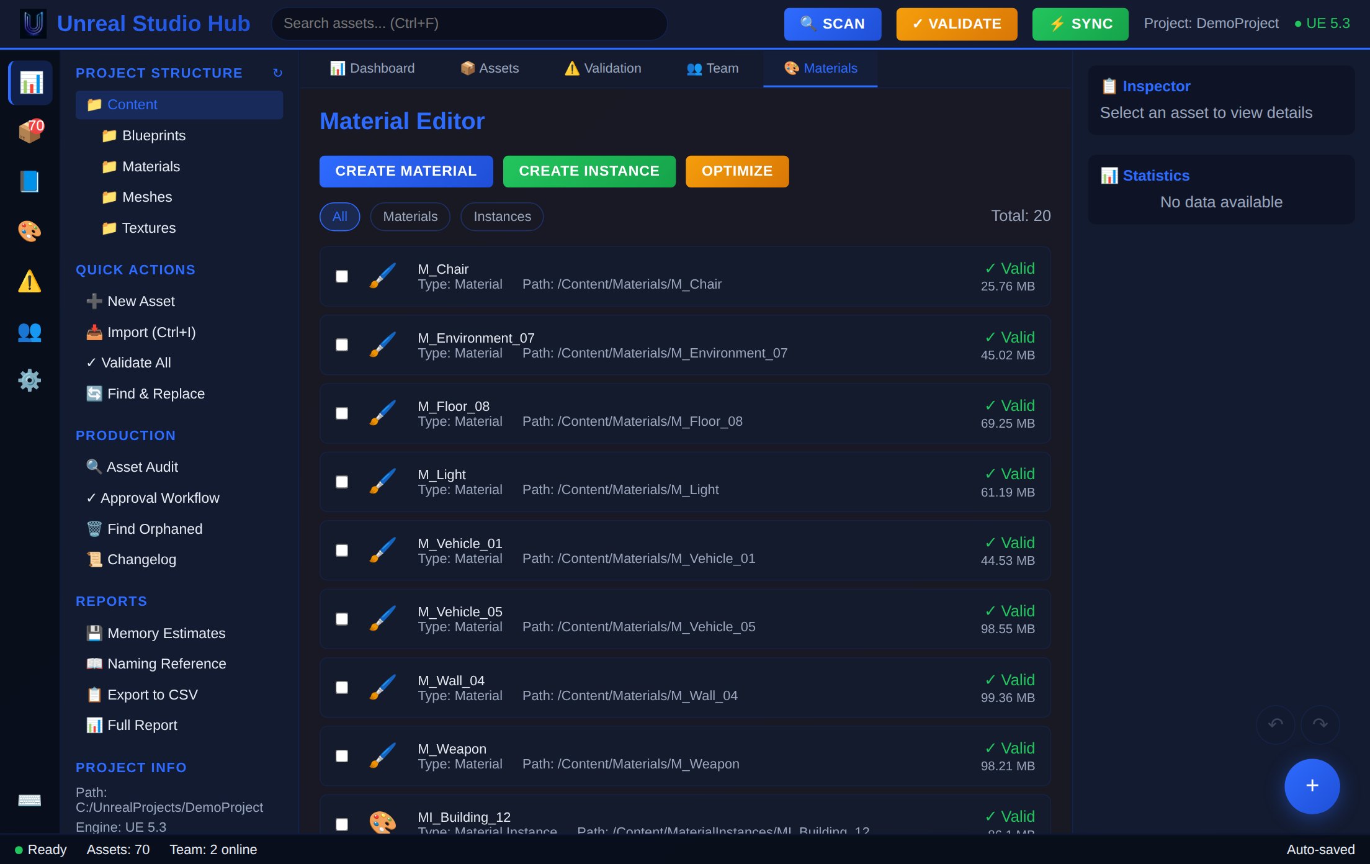
Task: Select the Materials filter chip
Action: pyautogui.click(x=410, y=217)
